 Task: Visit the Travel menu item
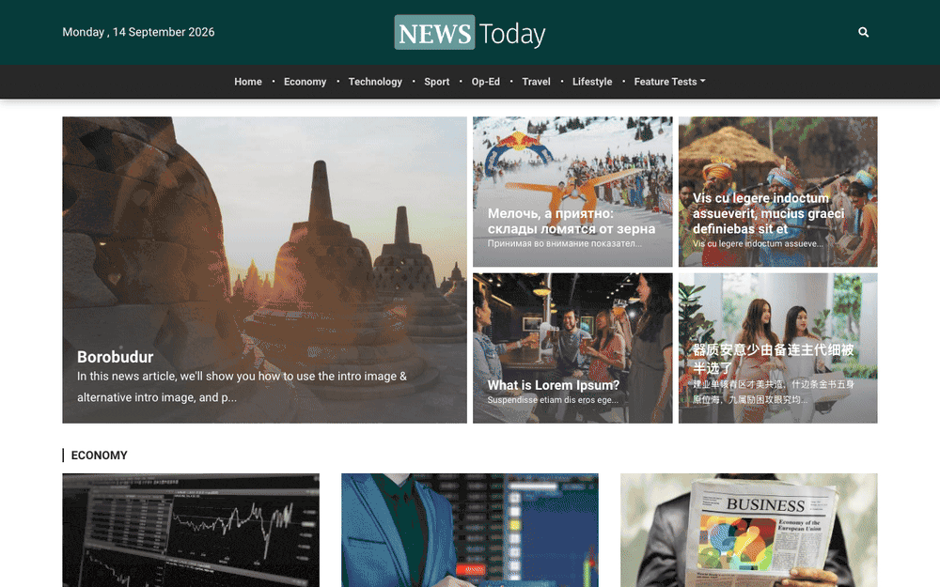(536, 82)
